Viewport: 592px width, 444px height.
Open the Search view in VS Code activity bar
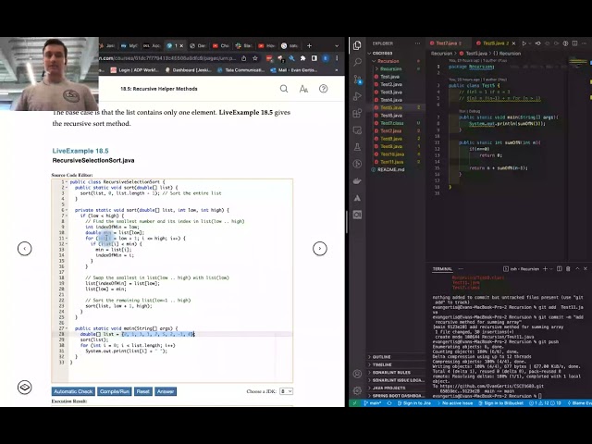[x=357, y=62]
